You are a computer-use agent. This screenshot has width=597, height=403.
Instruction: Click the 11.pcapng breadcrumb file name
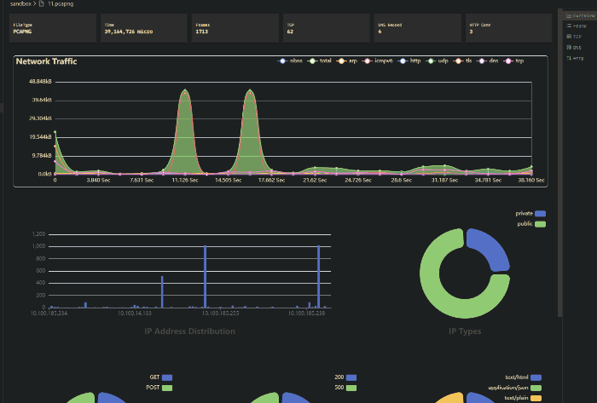(x=61, y=3)
